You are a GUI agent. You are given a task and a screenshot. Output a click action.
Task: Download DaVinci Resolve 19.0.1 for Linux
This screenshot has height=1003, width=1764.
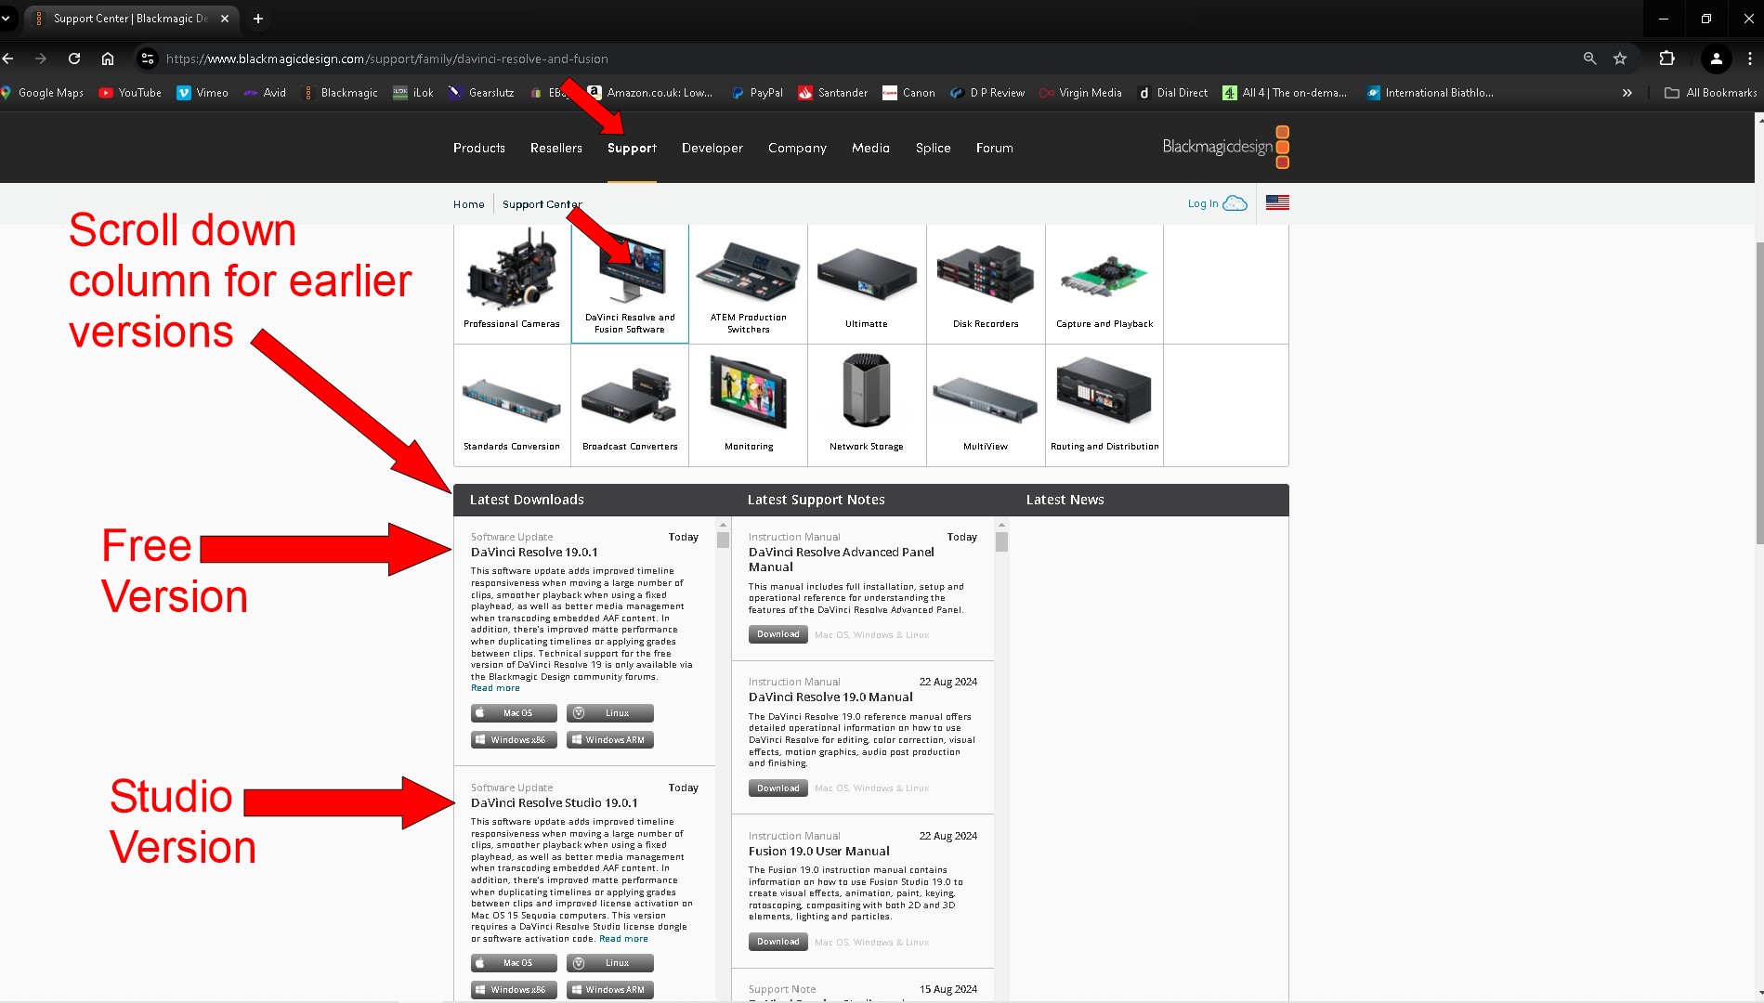610,713
